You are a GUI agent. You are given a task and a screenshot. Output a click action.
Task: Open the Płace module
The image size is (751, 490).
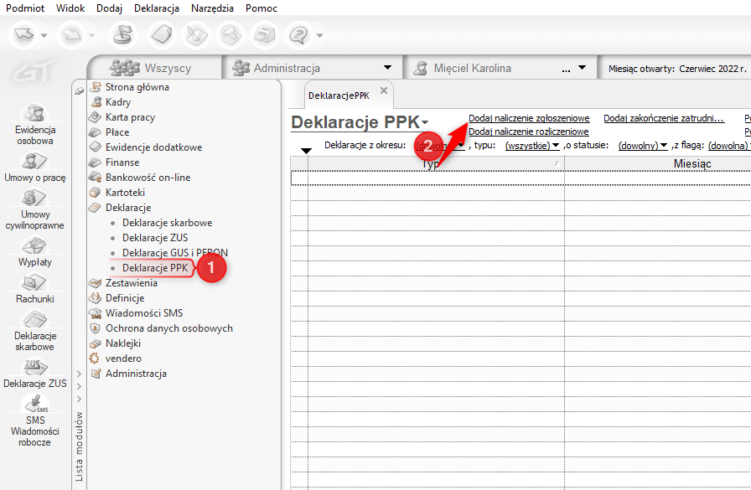coord(117,132)
